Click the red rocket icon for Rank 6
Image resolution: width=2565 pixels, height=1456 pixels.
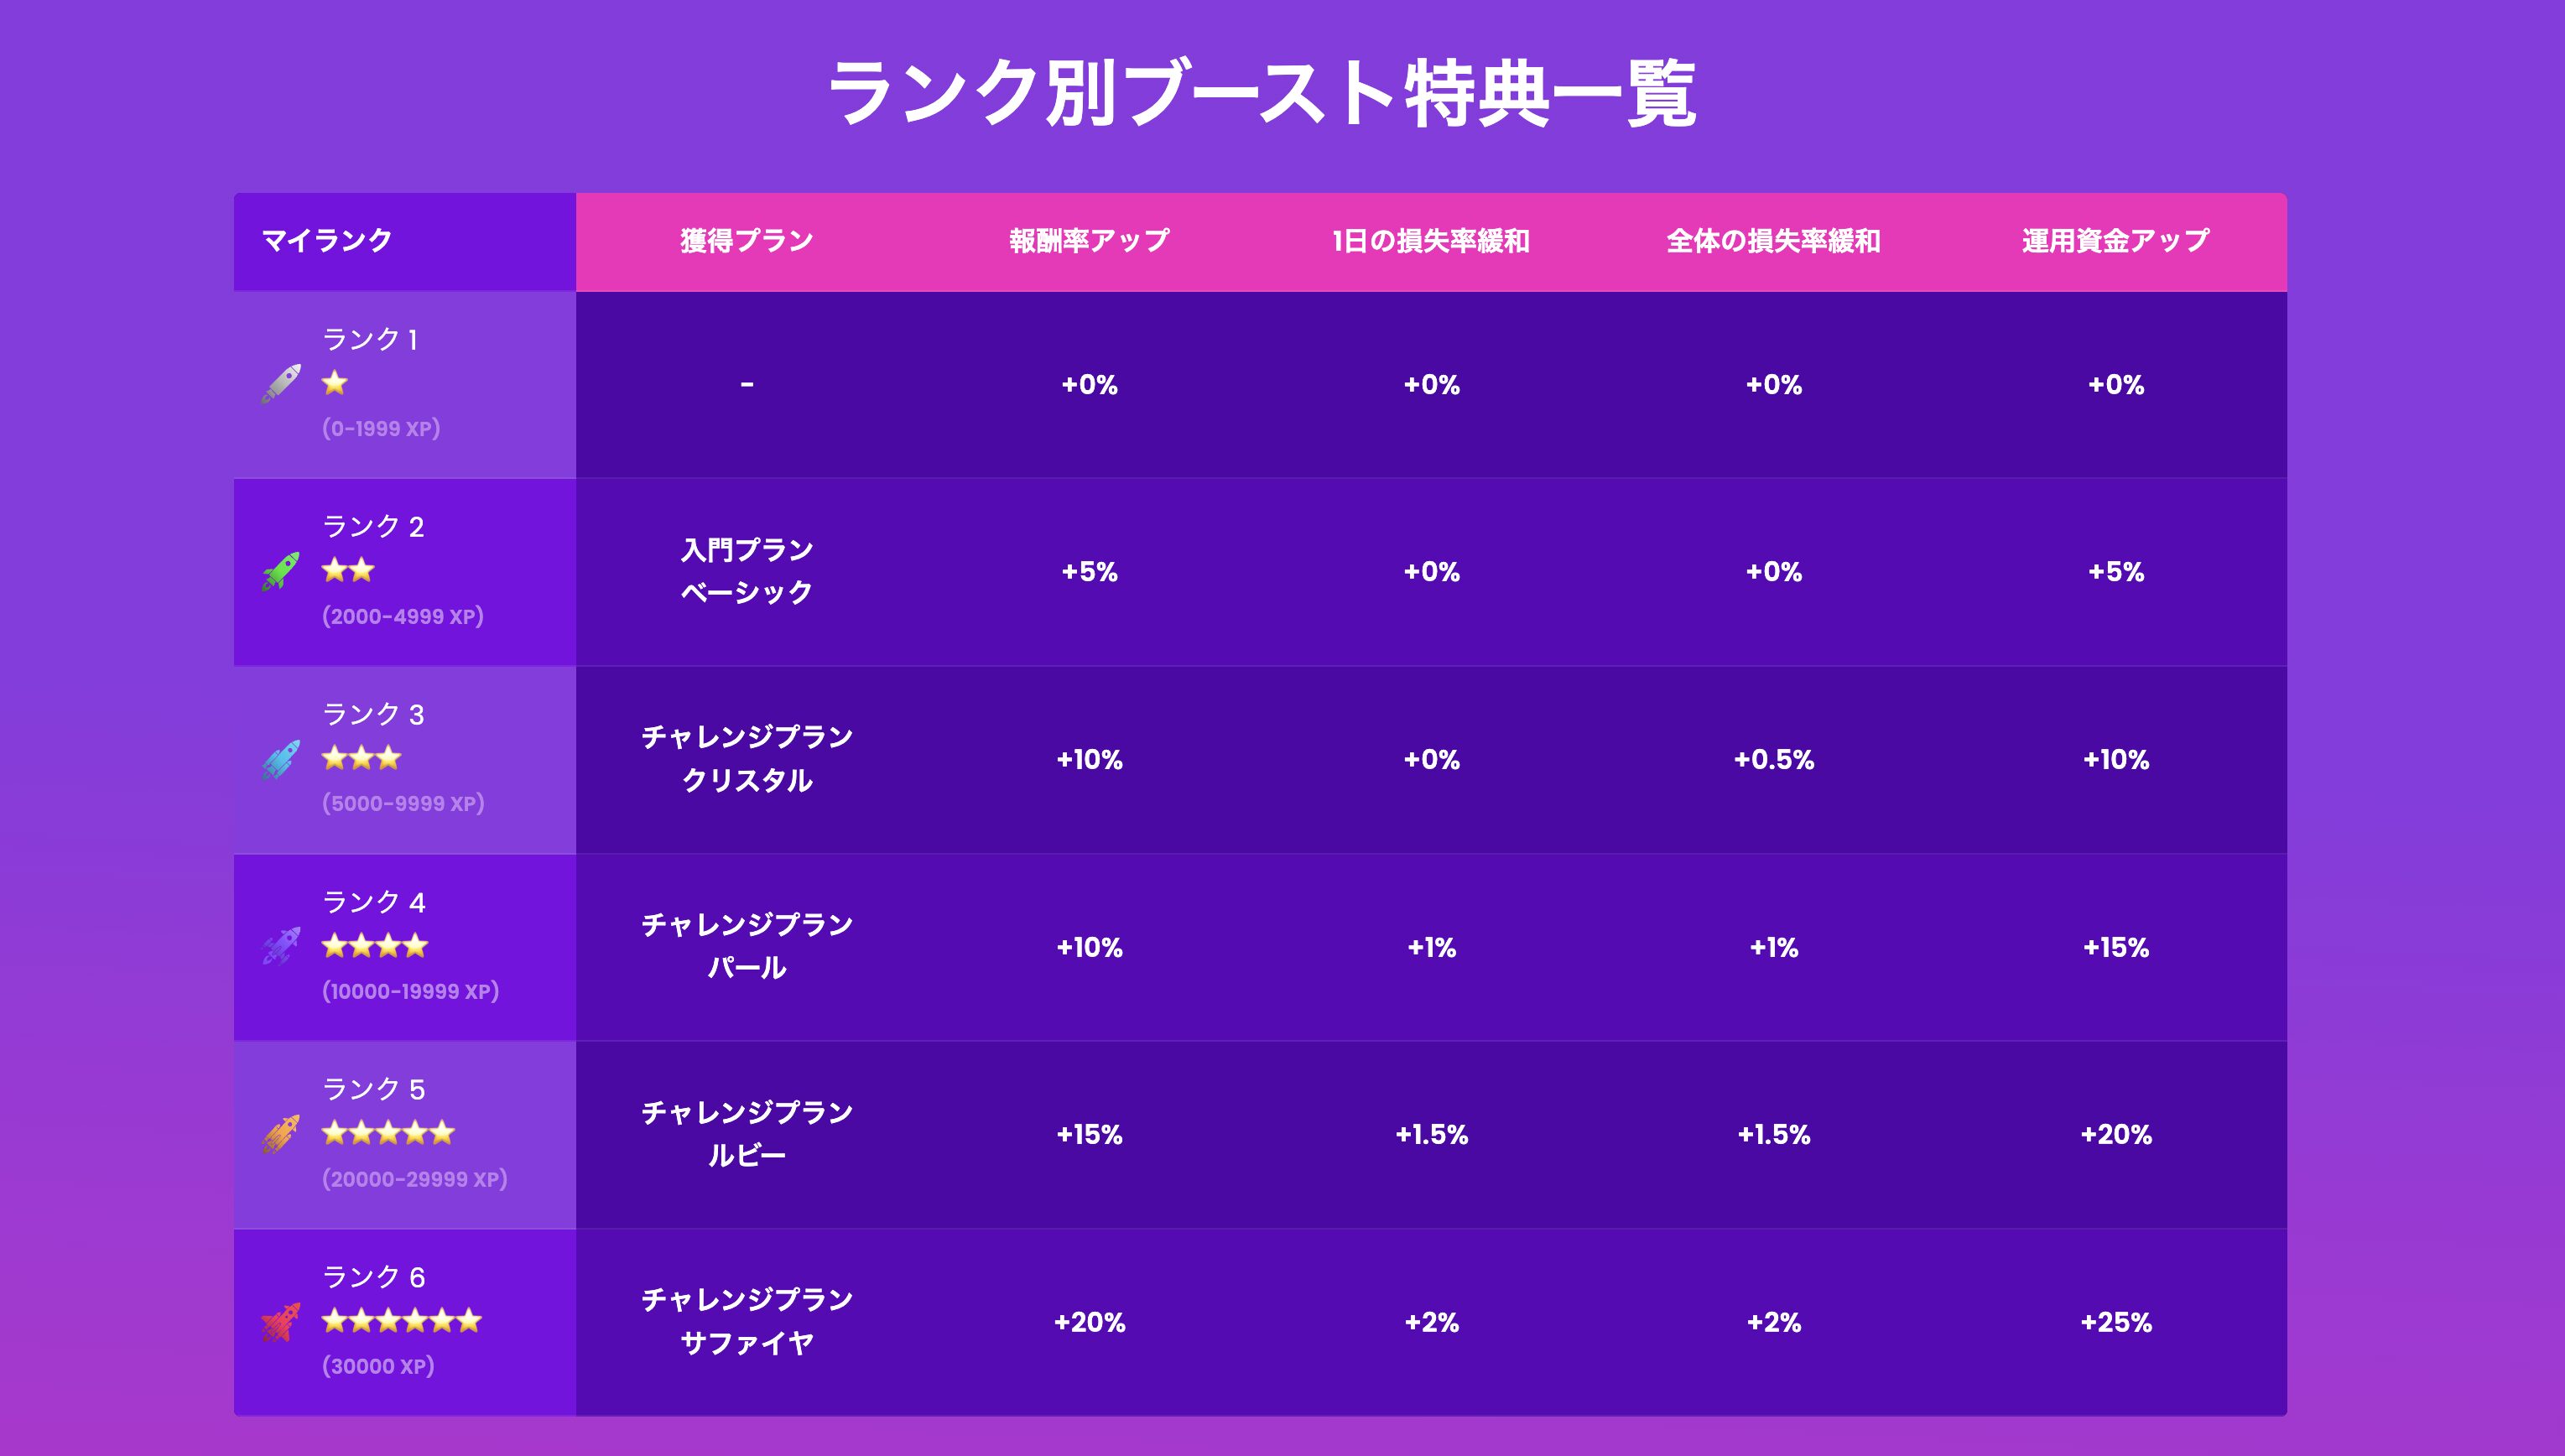click(281, 1321)
